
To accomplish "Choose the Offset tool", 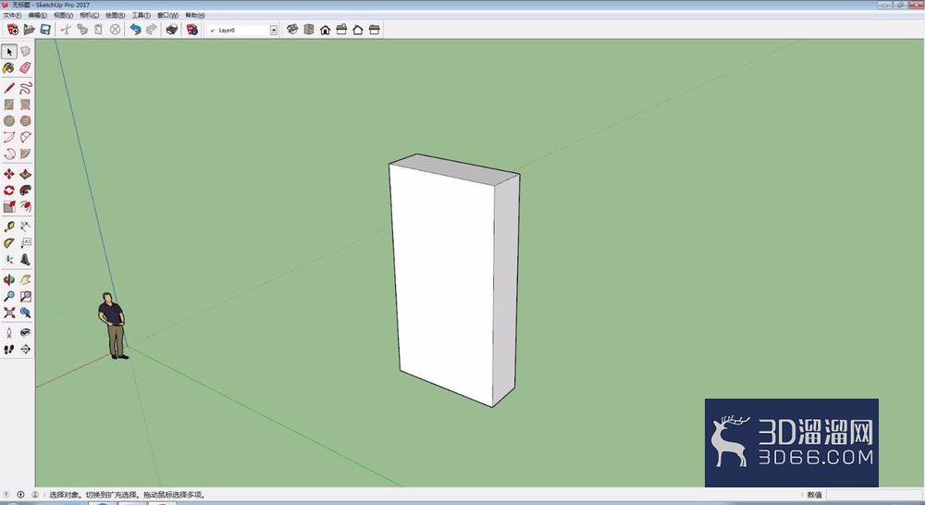I will [x=25, y=206].
